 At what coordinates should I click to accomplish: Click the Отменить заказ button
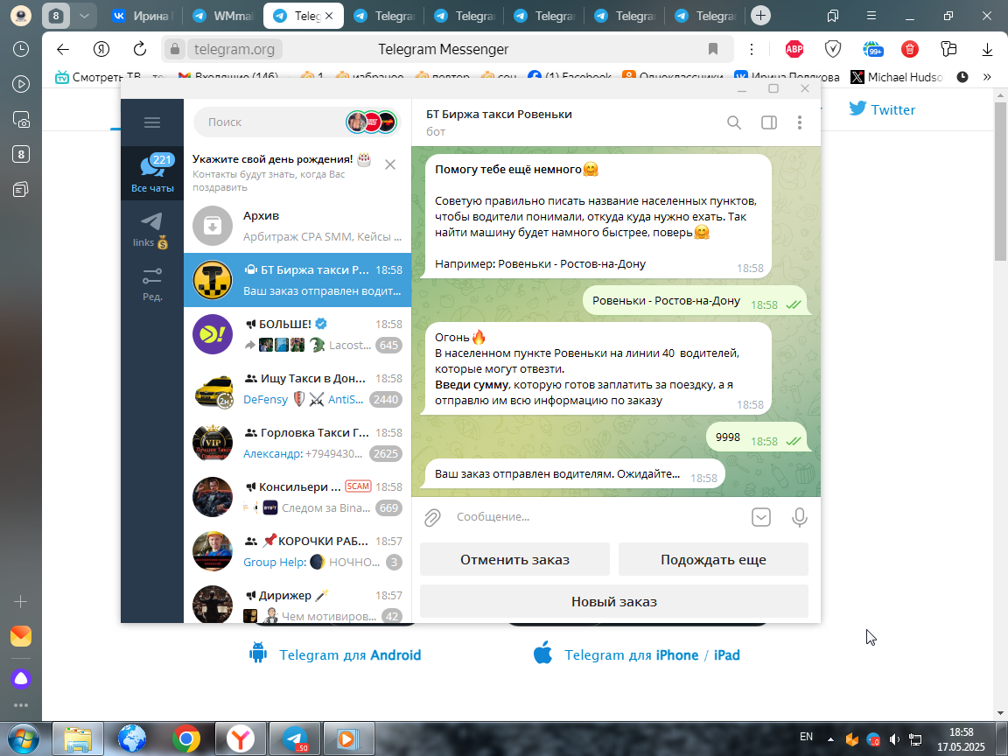tap(514, 560)
